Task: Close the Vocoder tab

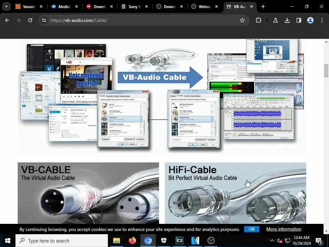Action: coord(41,6)
